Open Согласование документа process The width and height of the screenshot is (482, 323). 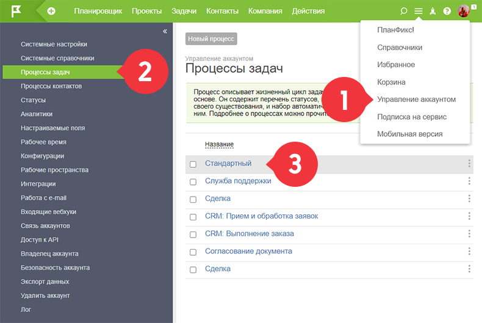[248, 251]
